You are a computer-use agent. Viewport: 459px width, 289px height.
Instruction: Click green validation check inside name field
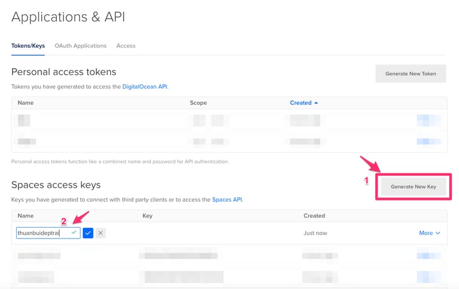pos(74,233)
